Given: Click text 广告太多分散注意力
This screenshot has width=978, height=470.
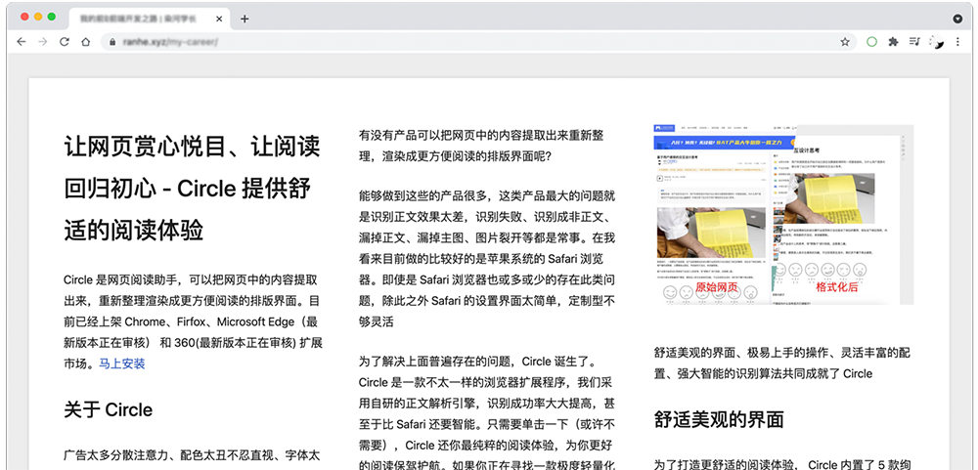Looking at the screenshot, I should pos(192,455).
